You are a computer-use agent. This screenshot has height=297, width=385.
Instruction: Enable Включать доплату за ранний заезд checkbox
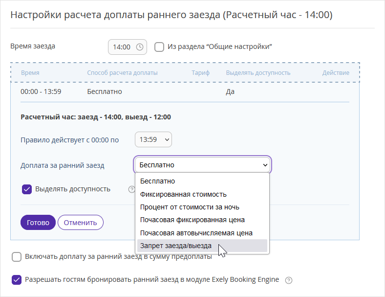[17, 257]
